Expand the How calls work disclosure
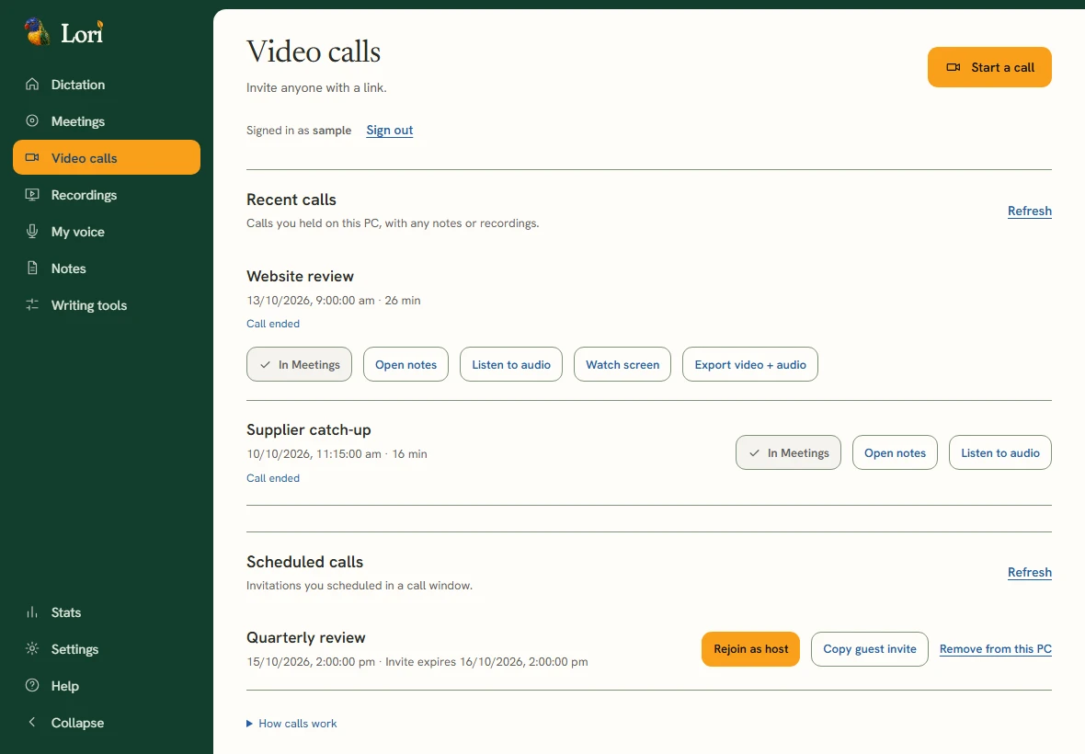1085x754 pixels. tap(291, 724)
